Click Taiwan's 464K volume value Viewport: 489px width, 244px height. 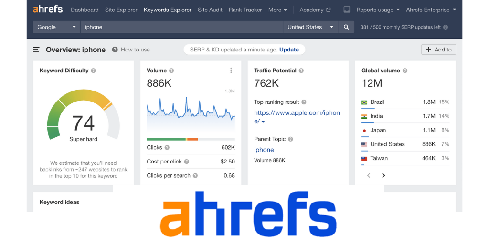pos(429,158)
